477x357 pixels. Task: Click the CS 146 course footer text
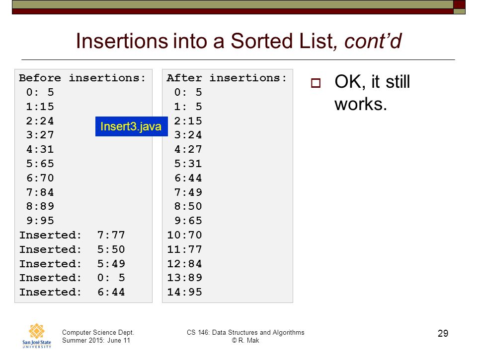(245, 332)
